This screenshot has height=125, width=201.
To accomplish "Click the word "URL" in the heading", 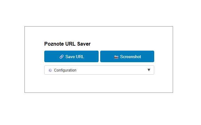I will 70,44.
